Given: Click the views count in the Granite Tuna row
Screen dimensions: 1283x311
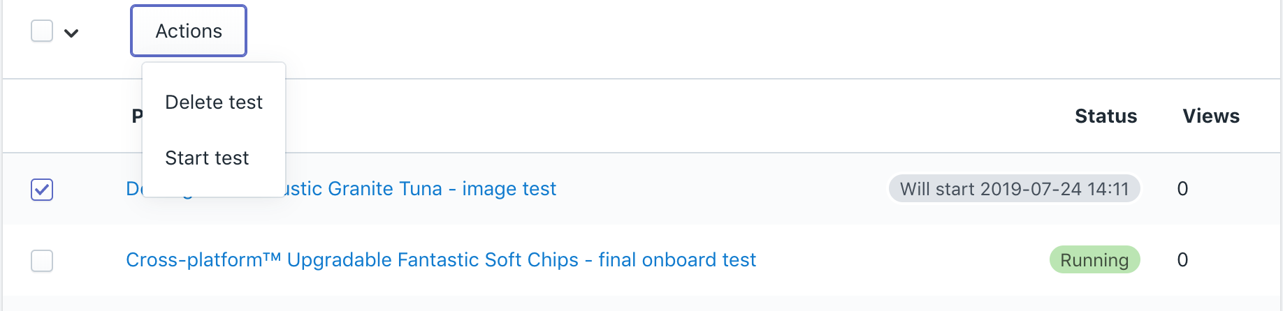Looking at the screenshot, I should point(1182,189).
